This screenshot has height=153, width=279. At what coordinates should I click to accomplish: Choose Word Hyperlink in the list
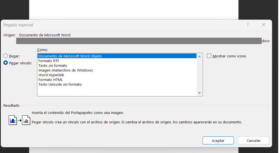(x=117, y=75)
